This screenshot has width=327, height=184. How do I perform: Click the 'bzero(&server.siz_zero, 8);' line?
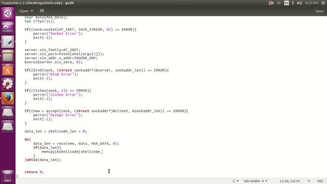tap(53, 62)
